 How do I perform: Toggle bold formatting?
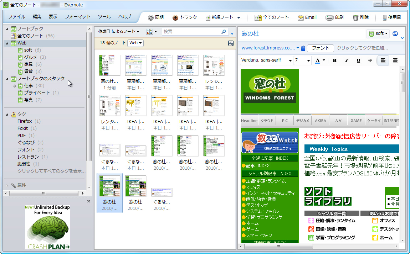(x=334, y=60)
